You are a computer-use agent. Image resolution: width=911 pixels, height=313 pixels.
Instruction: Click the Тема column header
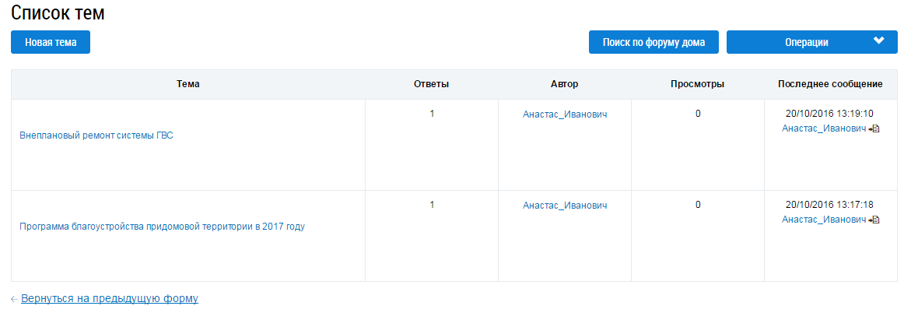[188, 84]
